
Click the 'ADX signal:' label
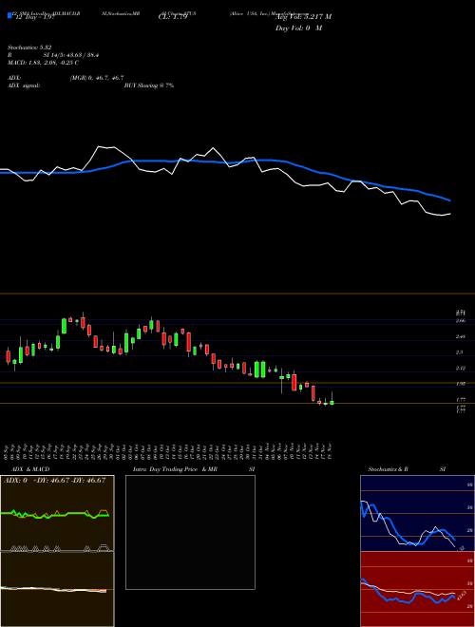pyautogui.click(x=24, y=85)
